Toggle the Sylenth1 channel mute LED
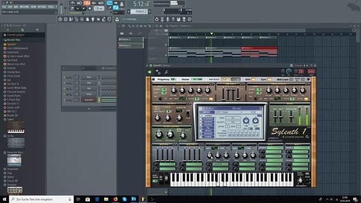 [x=64, y=100]
